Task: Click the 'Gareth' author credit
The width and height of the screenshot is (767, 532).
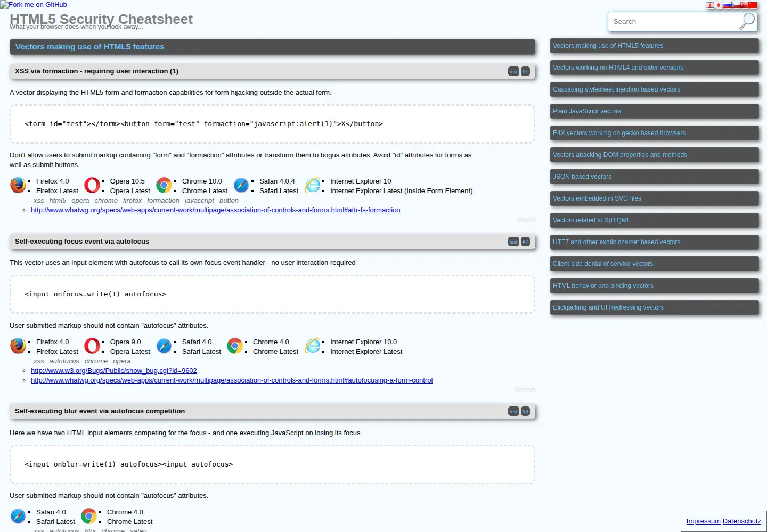Action: coord(524,390)
